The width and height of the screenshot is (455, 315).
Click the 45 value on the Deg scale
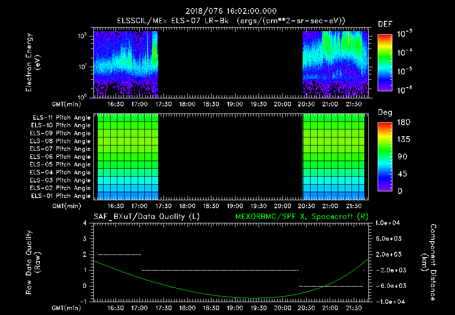[403, 174]
